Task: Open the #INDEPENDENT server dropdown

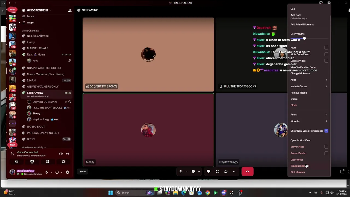Action: click(39, 10)
